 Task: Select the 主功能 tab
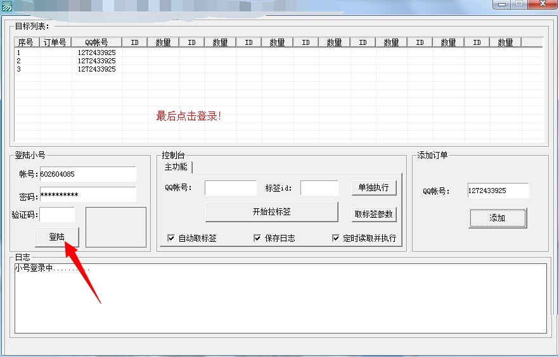pyautogui.click(x=176, y=167)
